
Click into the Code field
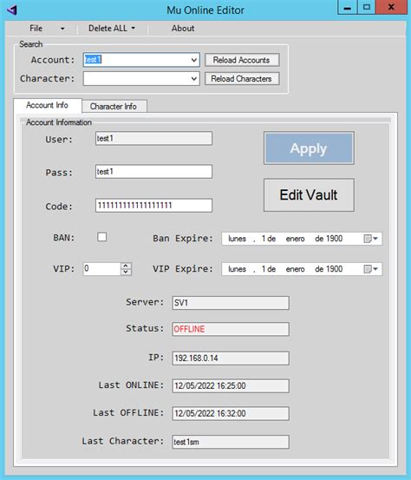coord(153,205)
